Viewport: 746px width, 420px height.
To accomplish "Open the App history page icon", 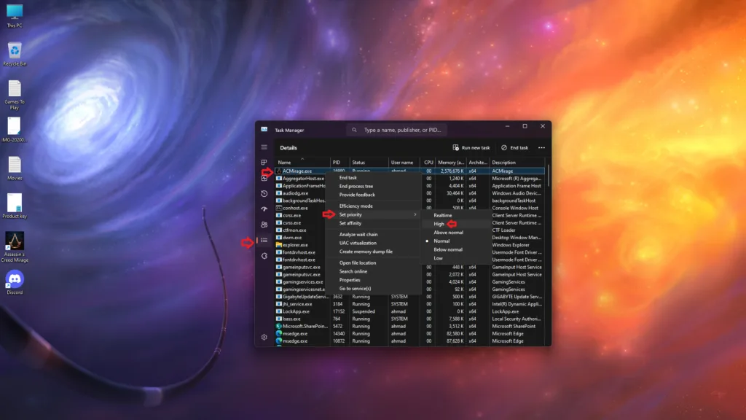I will tap(264, 194).
